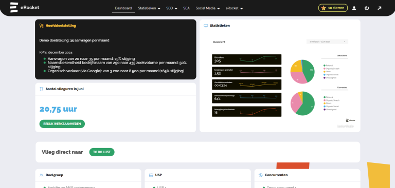395x188 pixels.
Task: Click the pink slice of the Conversies pie
Action: [x=296, y=103]
